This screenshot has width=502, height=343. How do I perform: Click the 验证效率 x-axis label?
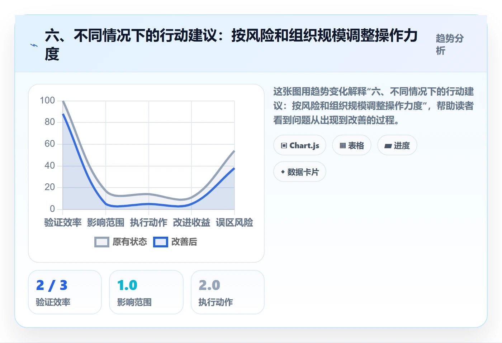point(63,222)
